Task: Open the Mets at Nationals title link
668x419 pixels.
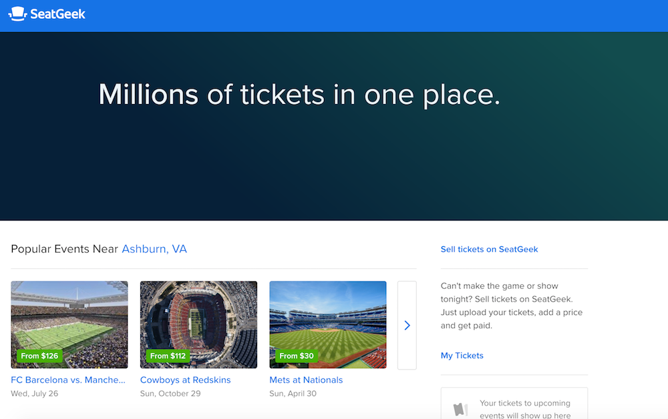Action: tap(306, 380)
